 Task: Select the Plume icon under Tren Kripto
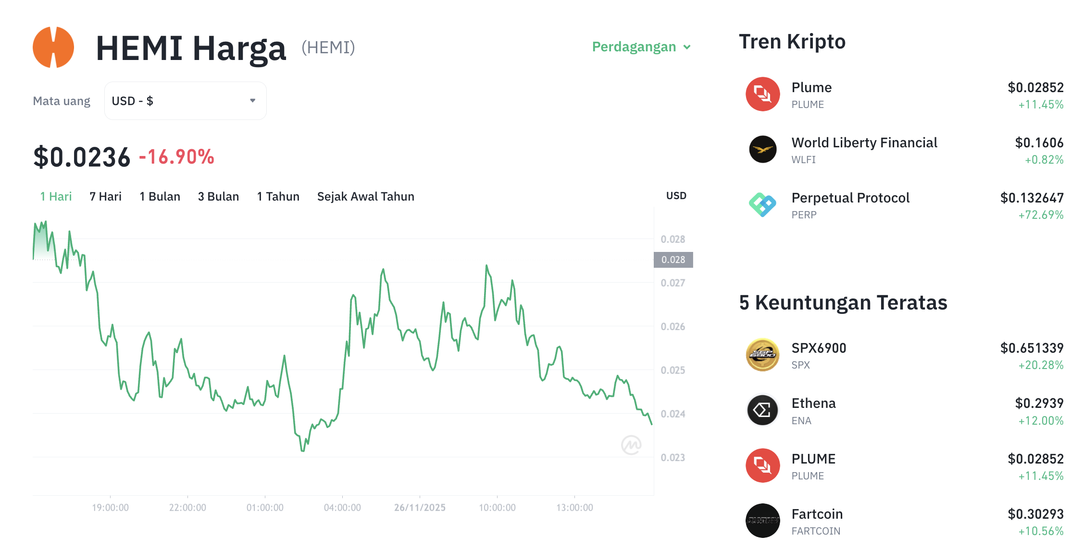point(762,95)
